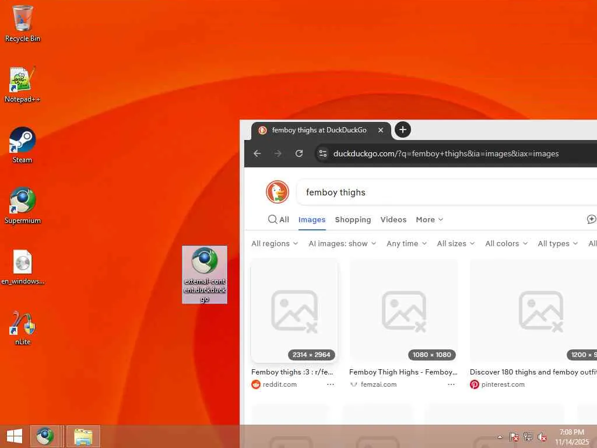Click the Supermium taskbar button
The width and height of the screenshot is (597, 448).
coord(45,436)
